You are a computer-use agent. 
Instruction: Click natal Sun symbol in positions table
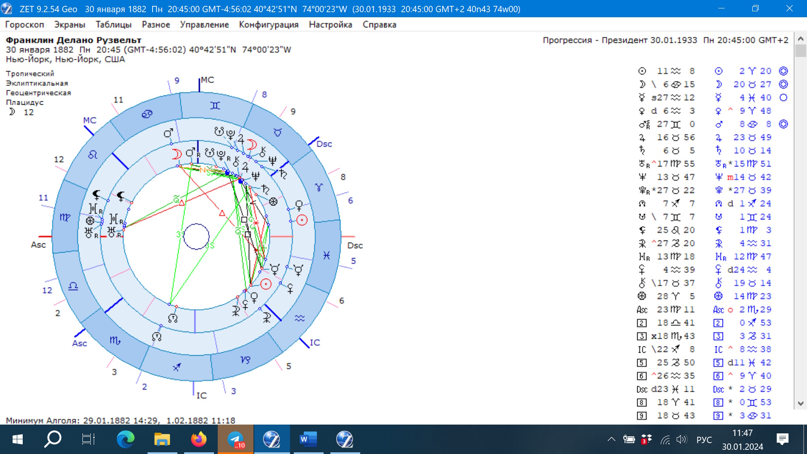[x=642, y=71]
